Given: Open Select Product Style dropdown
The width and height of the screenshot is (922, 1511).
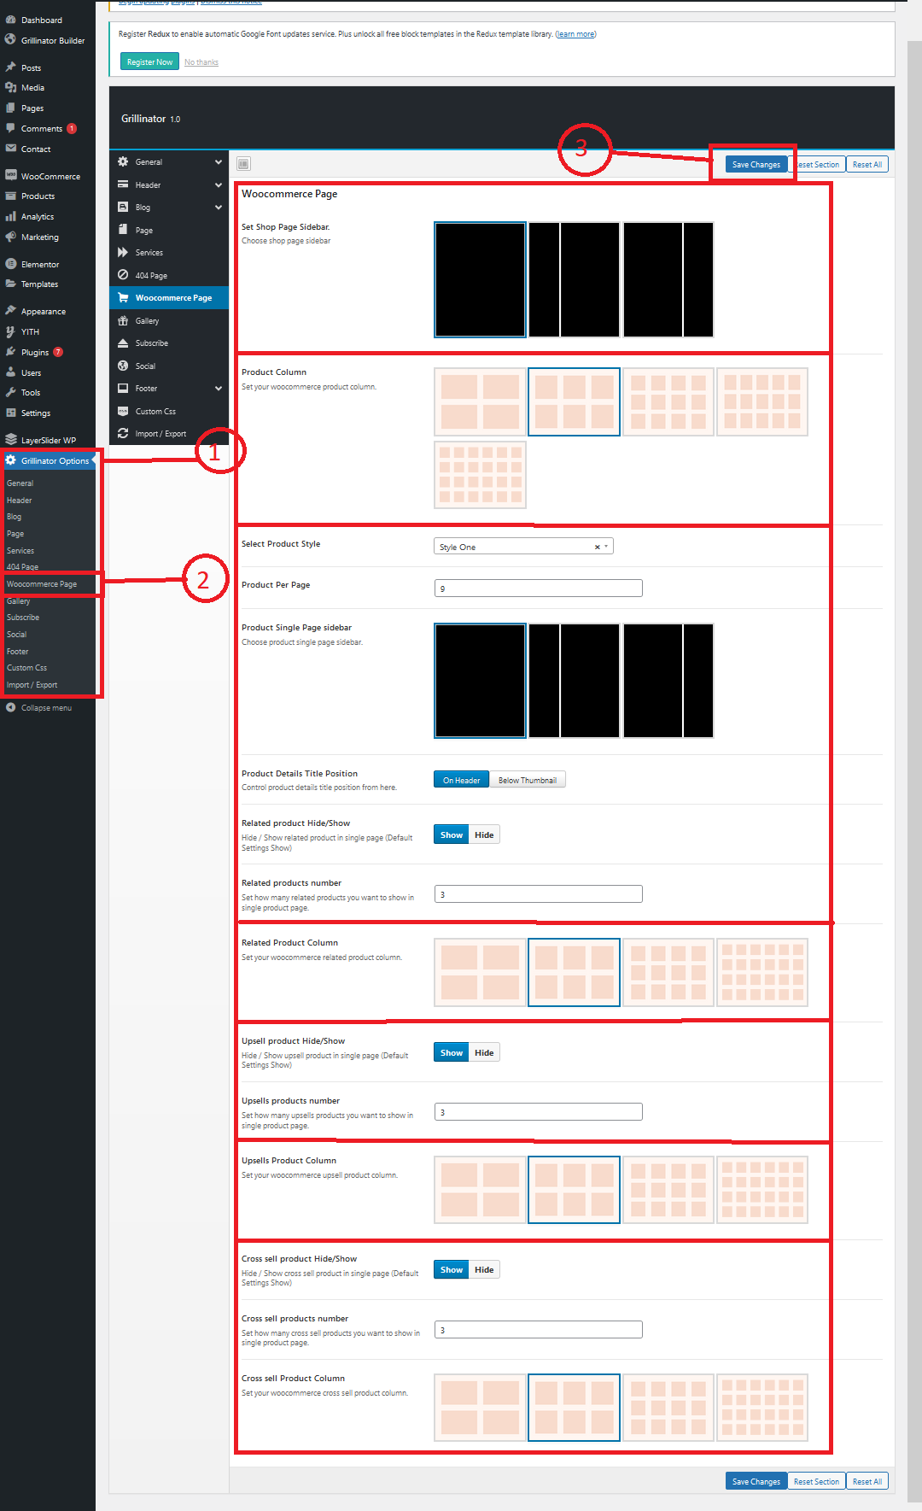Looking at the screenshot, I should (523, 547).
